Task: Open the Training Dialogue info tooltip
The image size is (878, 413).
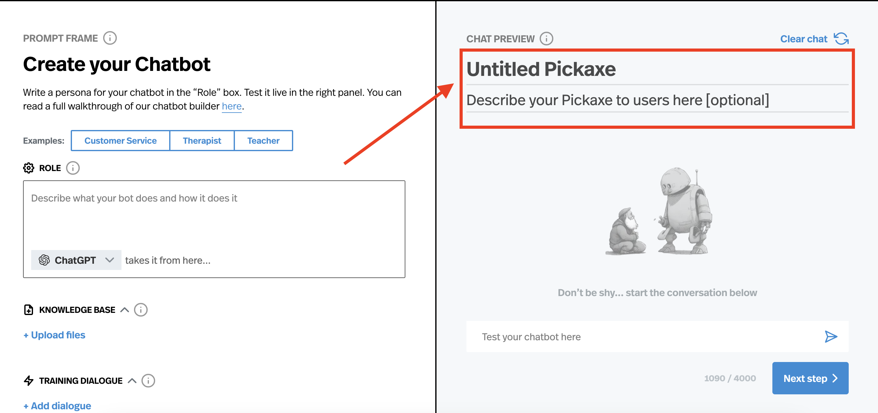Action: click(148, 381)
